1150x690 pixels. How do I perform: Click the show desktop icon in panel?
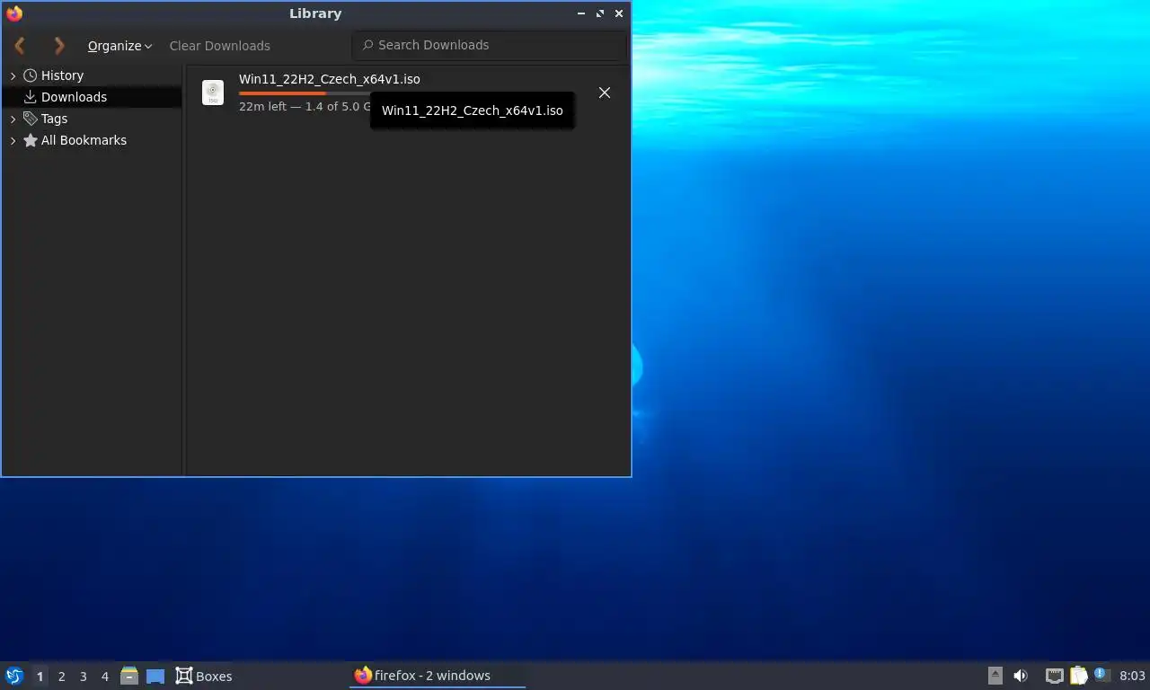click(x=155, y=676)
